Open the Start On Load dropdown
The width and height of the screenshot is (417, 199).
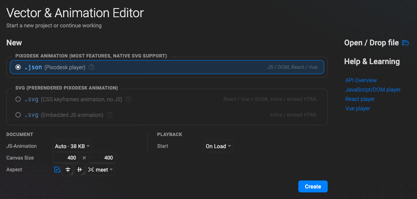click(218, 146)
